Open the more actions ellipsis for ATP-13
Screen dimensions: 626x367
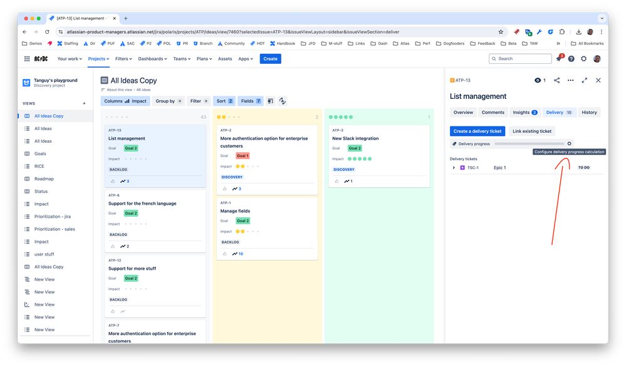click(x=570, y=80)
